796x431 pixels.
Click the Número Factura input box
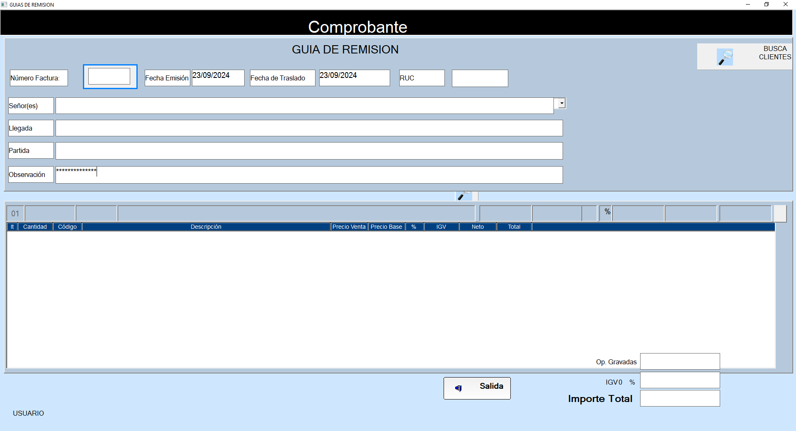(109, 77)
